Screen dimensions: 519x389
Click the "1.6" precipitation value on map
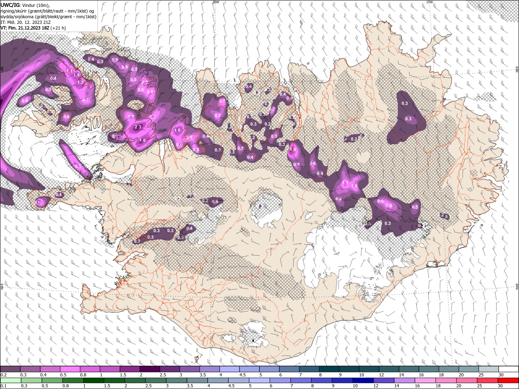pyautogui.click(x=177, y=130)
